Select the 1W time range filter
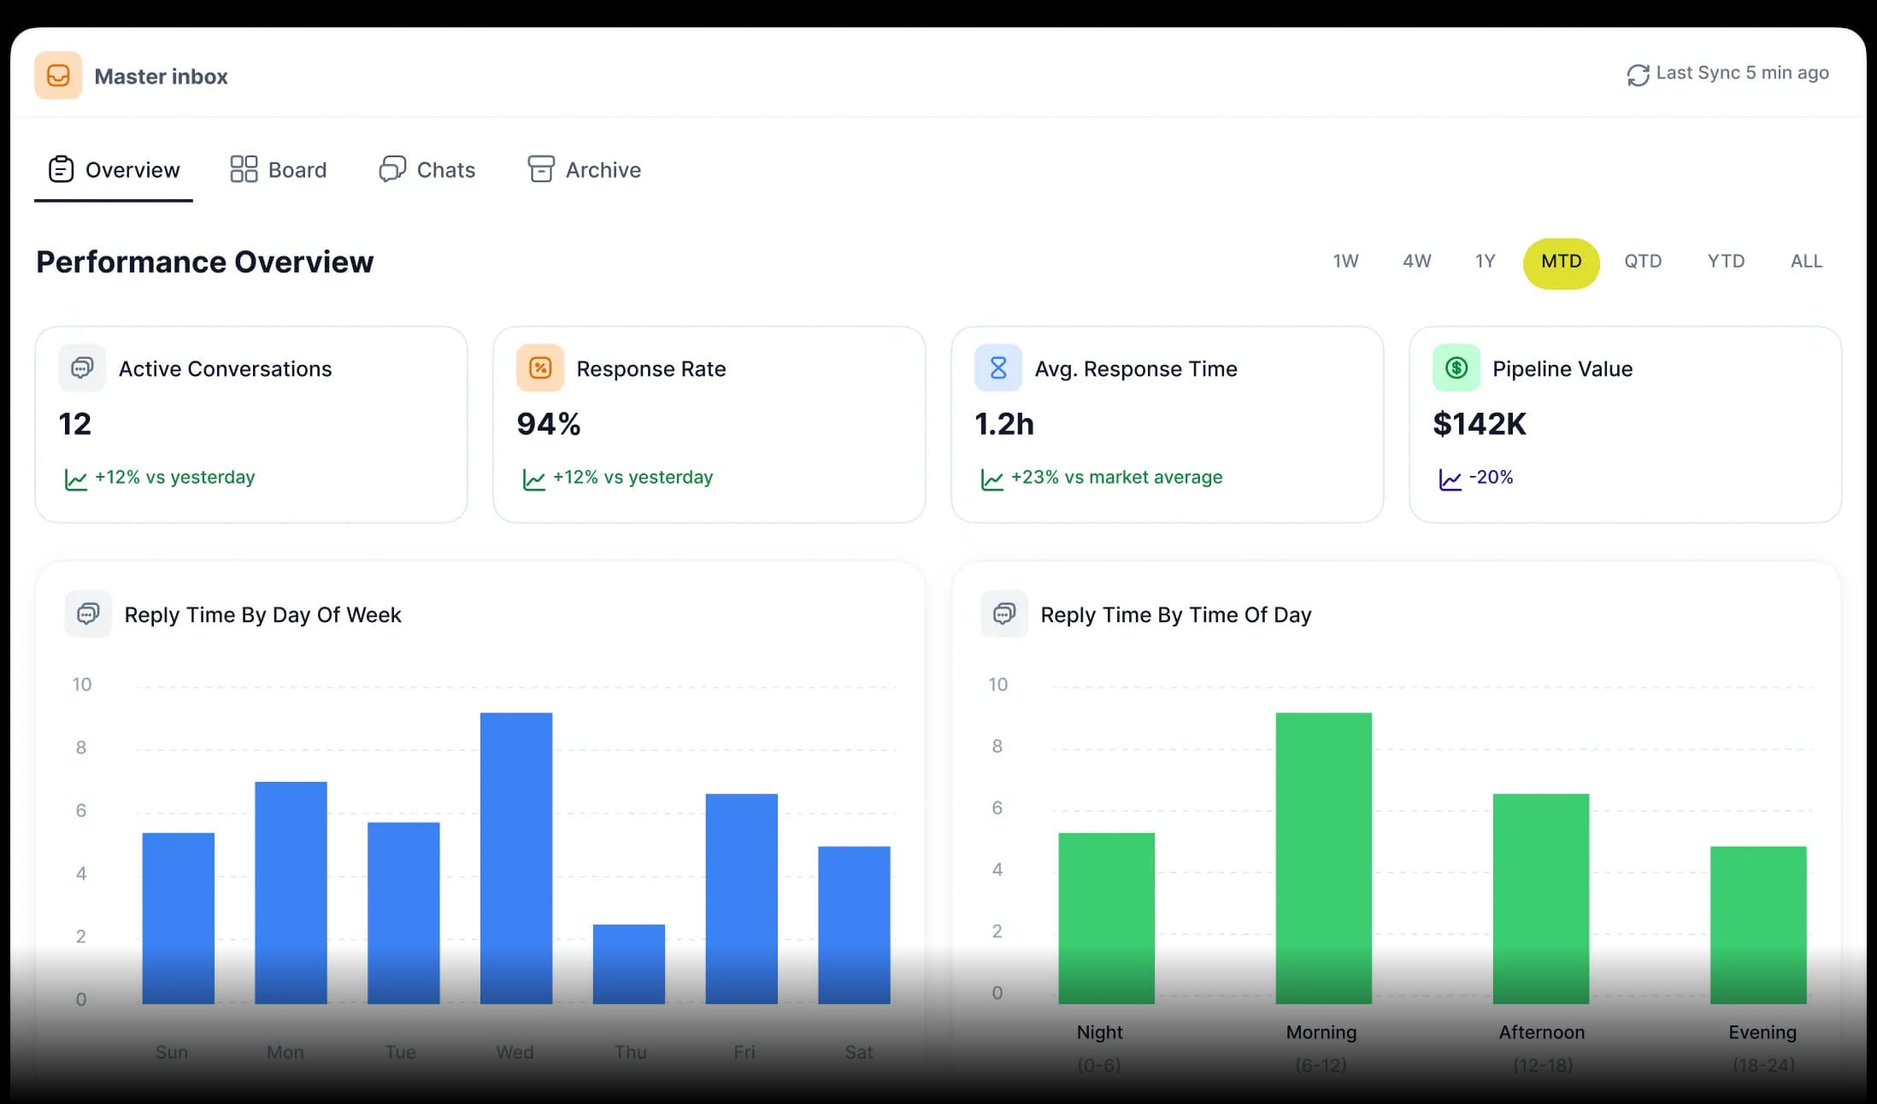This screenshot has width=1877, height=1104. (x=1344, y=261)
